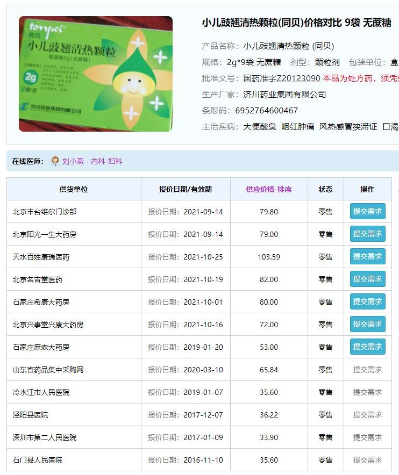Select supplier 北京兴事堂兴康大药房
This screenshot has height=475, width=399.
click(48, 325)
